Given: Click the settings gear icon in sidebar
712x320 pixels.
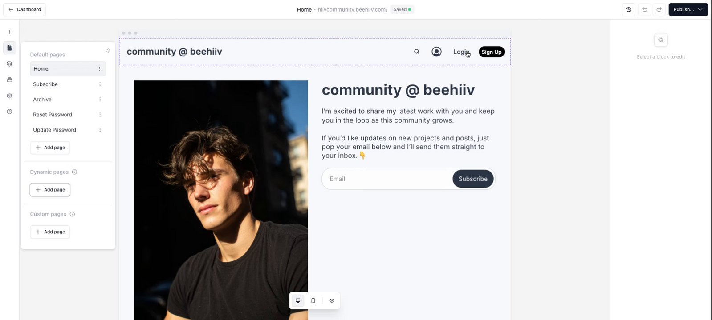Looking at the screenshot, I should [x=9, y=96].
